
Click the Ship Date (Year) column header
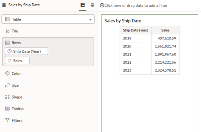pyautogui.click(x=136, y=30)
